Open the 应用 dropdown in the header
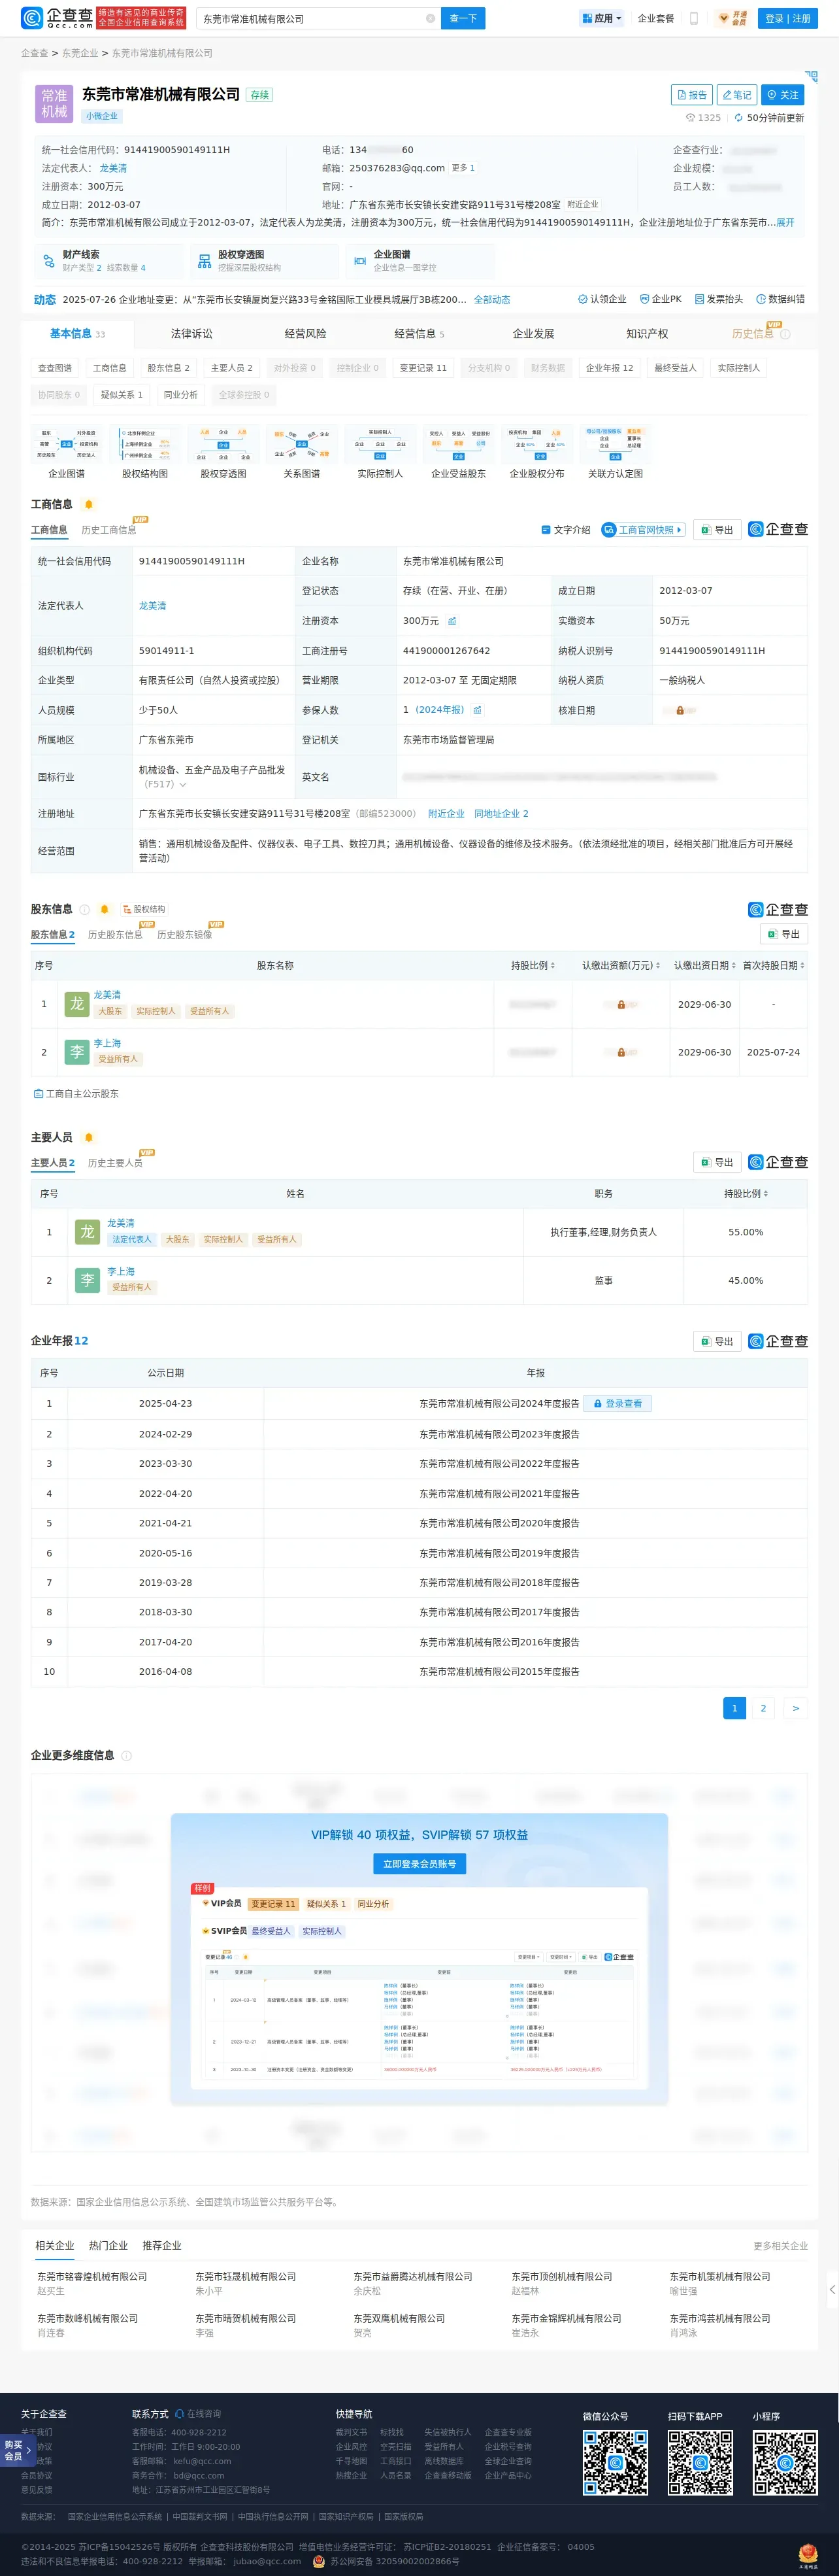 [601, 18]
